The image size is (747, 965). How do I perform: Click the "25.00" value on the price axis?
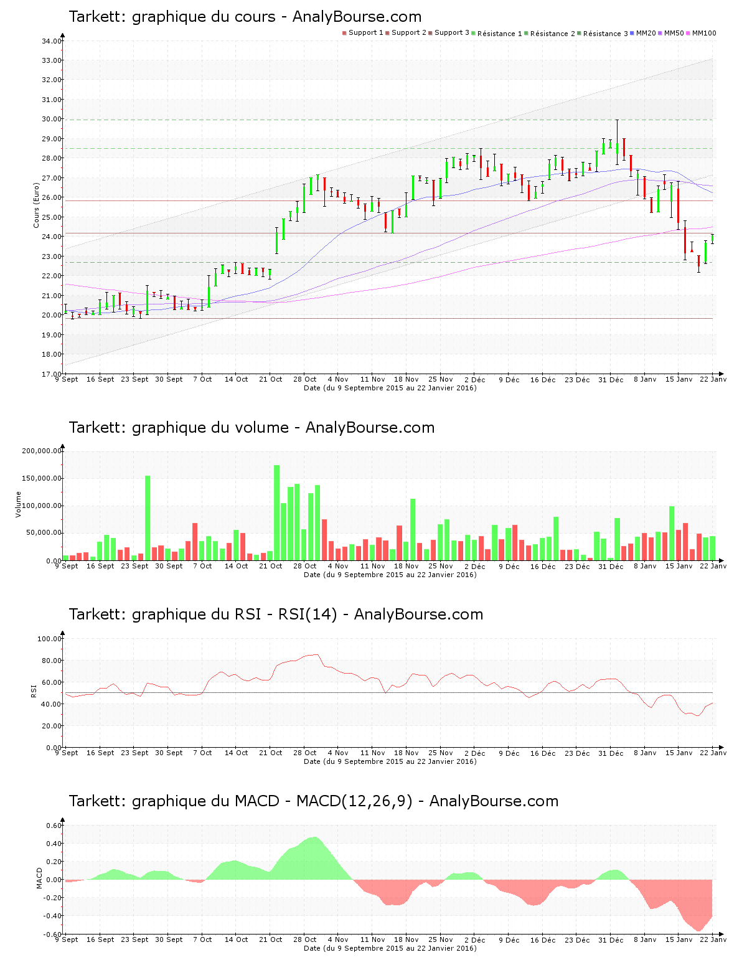point(52,217)
